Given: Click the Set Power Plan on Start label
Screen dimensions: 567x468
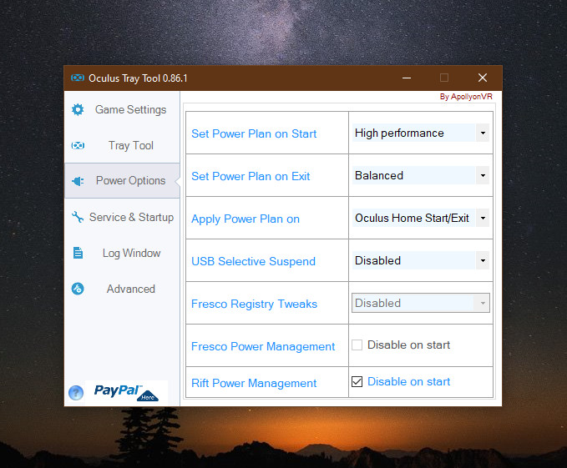Looking at the screenshot, I should [254, 133].
